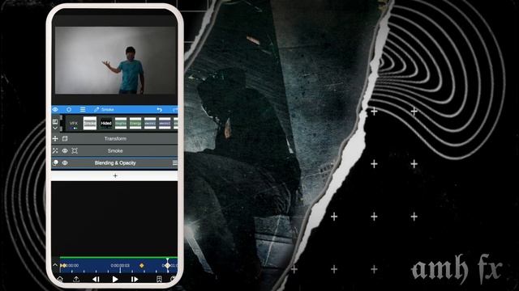Expand the timeline with the up chevron
Image resolution: width=519 pixels, height=291 pixels.
pos(55,265)
